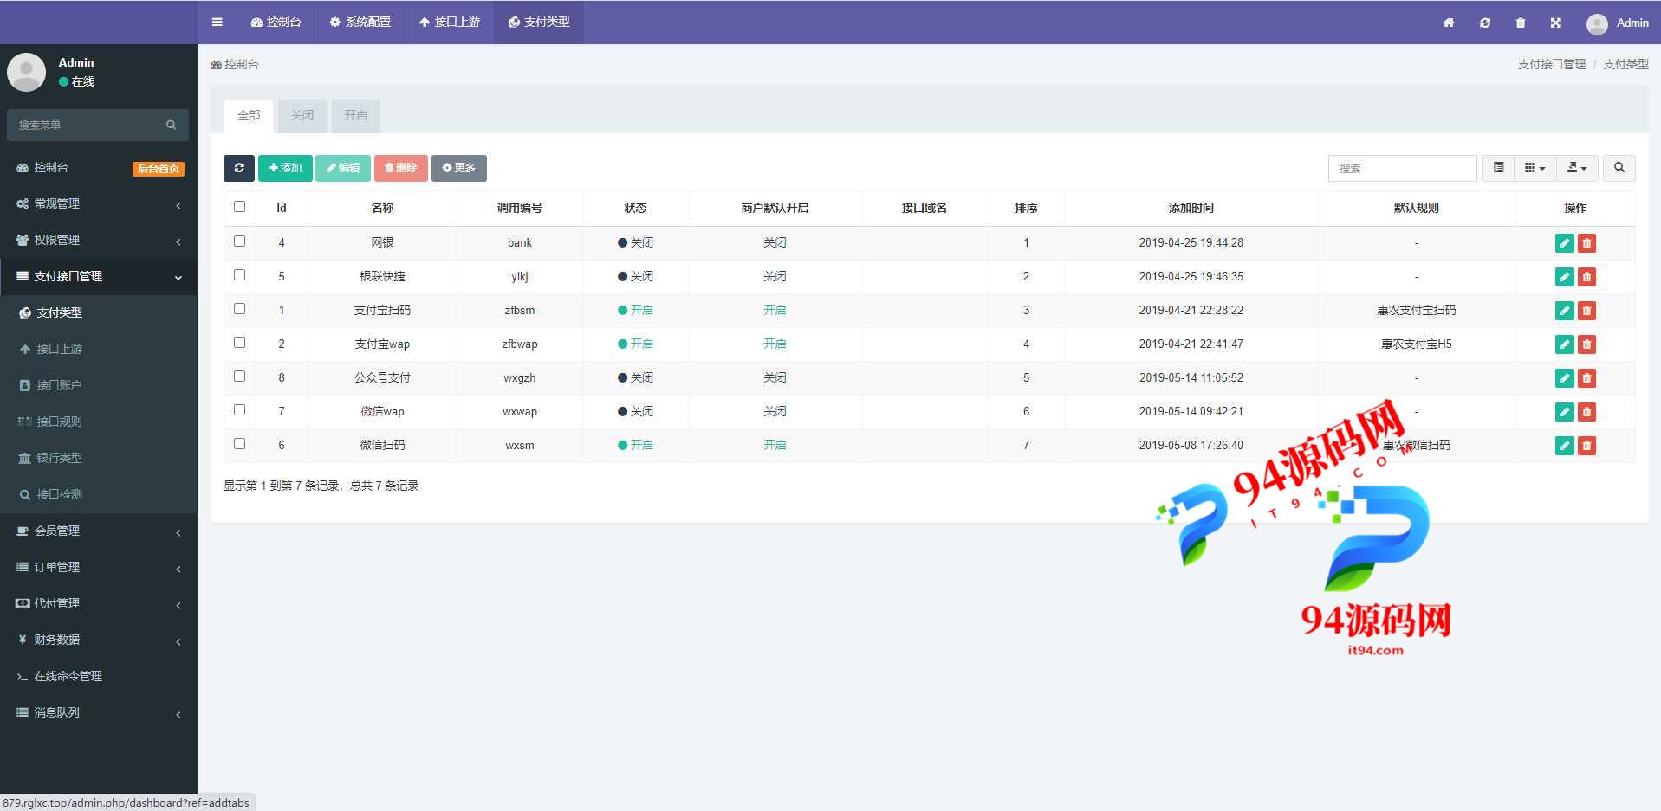Click the green 添加 button

285,168
